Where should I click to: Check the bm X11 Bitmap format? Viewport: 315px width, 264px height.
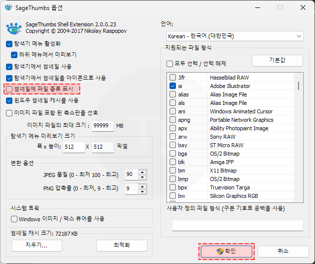point(172,171)
